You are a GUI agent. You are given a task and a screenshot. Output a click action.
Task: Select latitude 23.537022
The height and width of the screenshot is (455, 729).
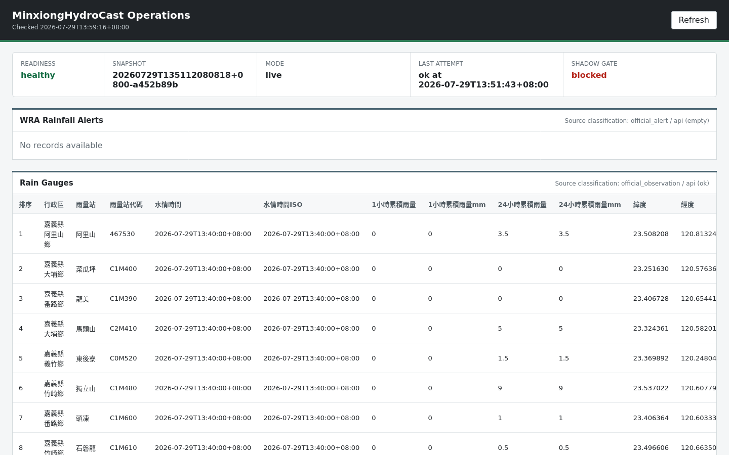(651, 388)
